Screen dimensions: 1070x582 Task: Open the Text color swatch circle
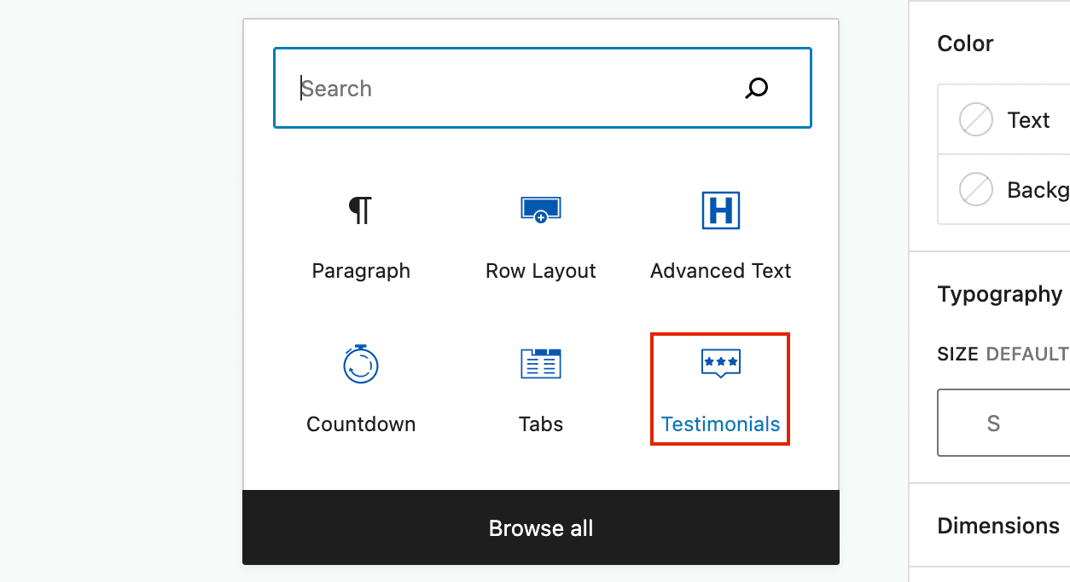[976, 119]
